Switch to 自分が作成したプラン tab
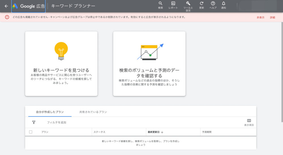The image size is (283, 155). tap(50, 112)
